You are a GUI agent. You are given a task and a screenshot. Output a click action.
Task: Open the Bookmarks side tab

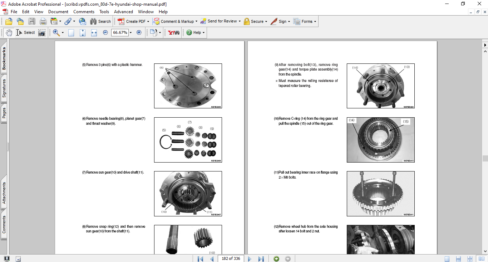coord(4,59)
